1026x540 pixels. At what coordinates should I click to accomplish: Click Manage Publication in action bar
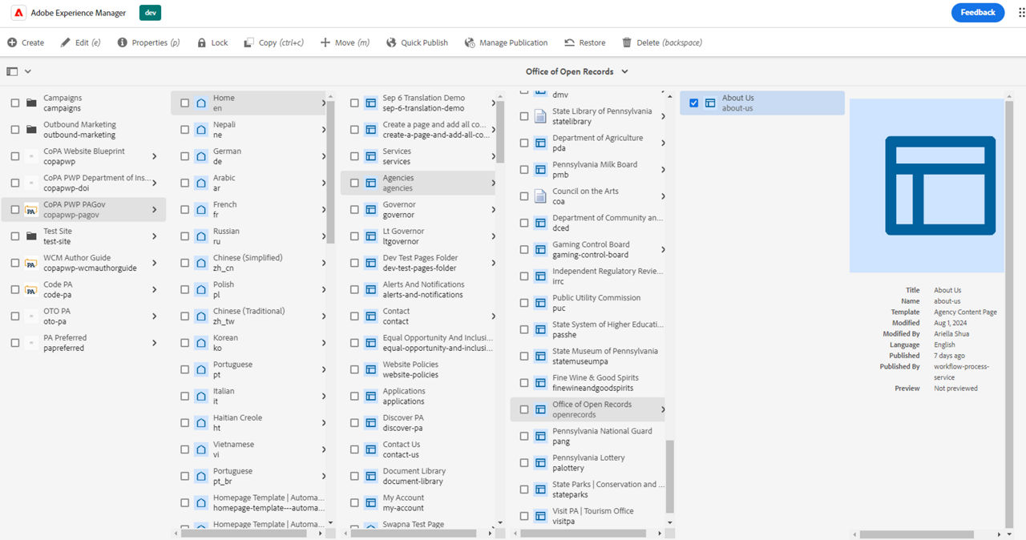tap(506, 42)
